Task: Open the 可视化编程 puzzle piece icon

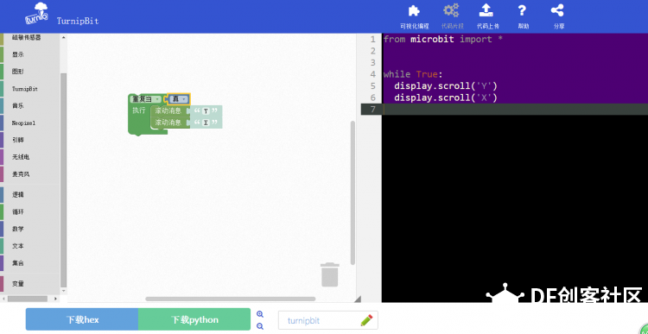Action: (414, 10)
